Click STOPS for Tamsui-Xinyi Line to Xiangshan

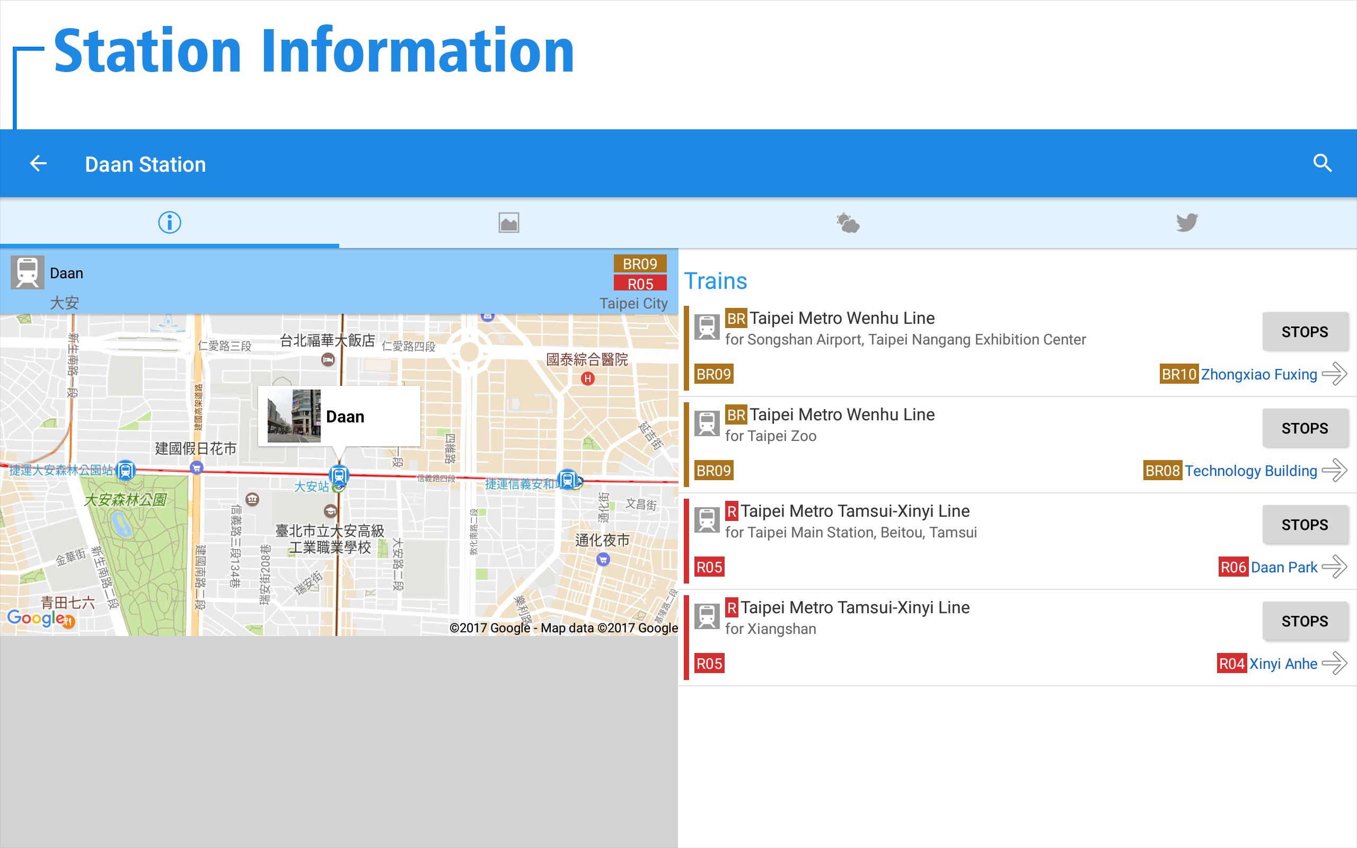point(1305,621)
